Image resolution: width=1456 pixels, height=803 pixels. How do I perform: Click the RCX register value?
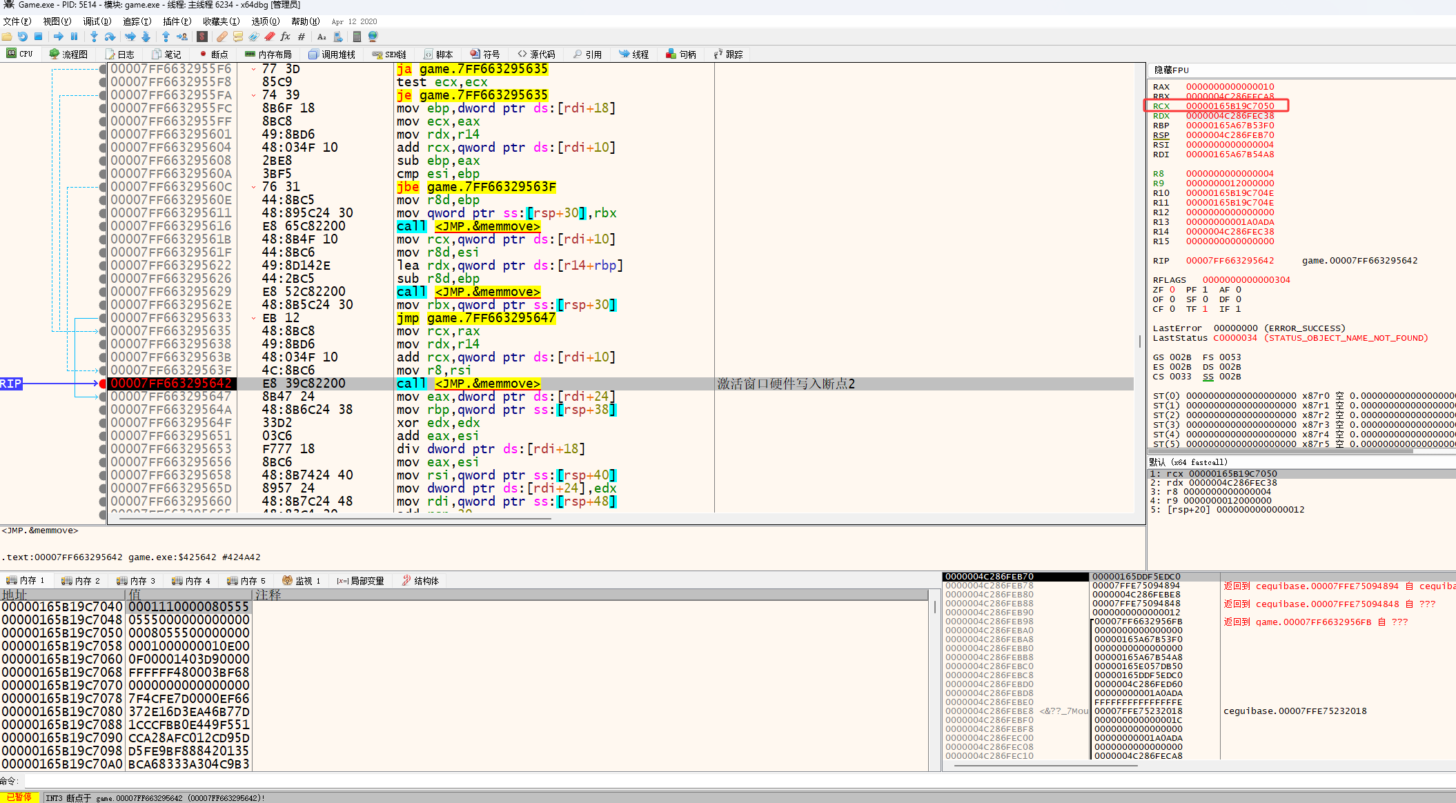(1230, 106)
